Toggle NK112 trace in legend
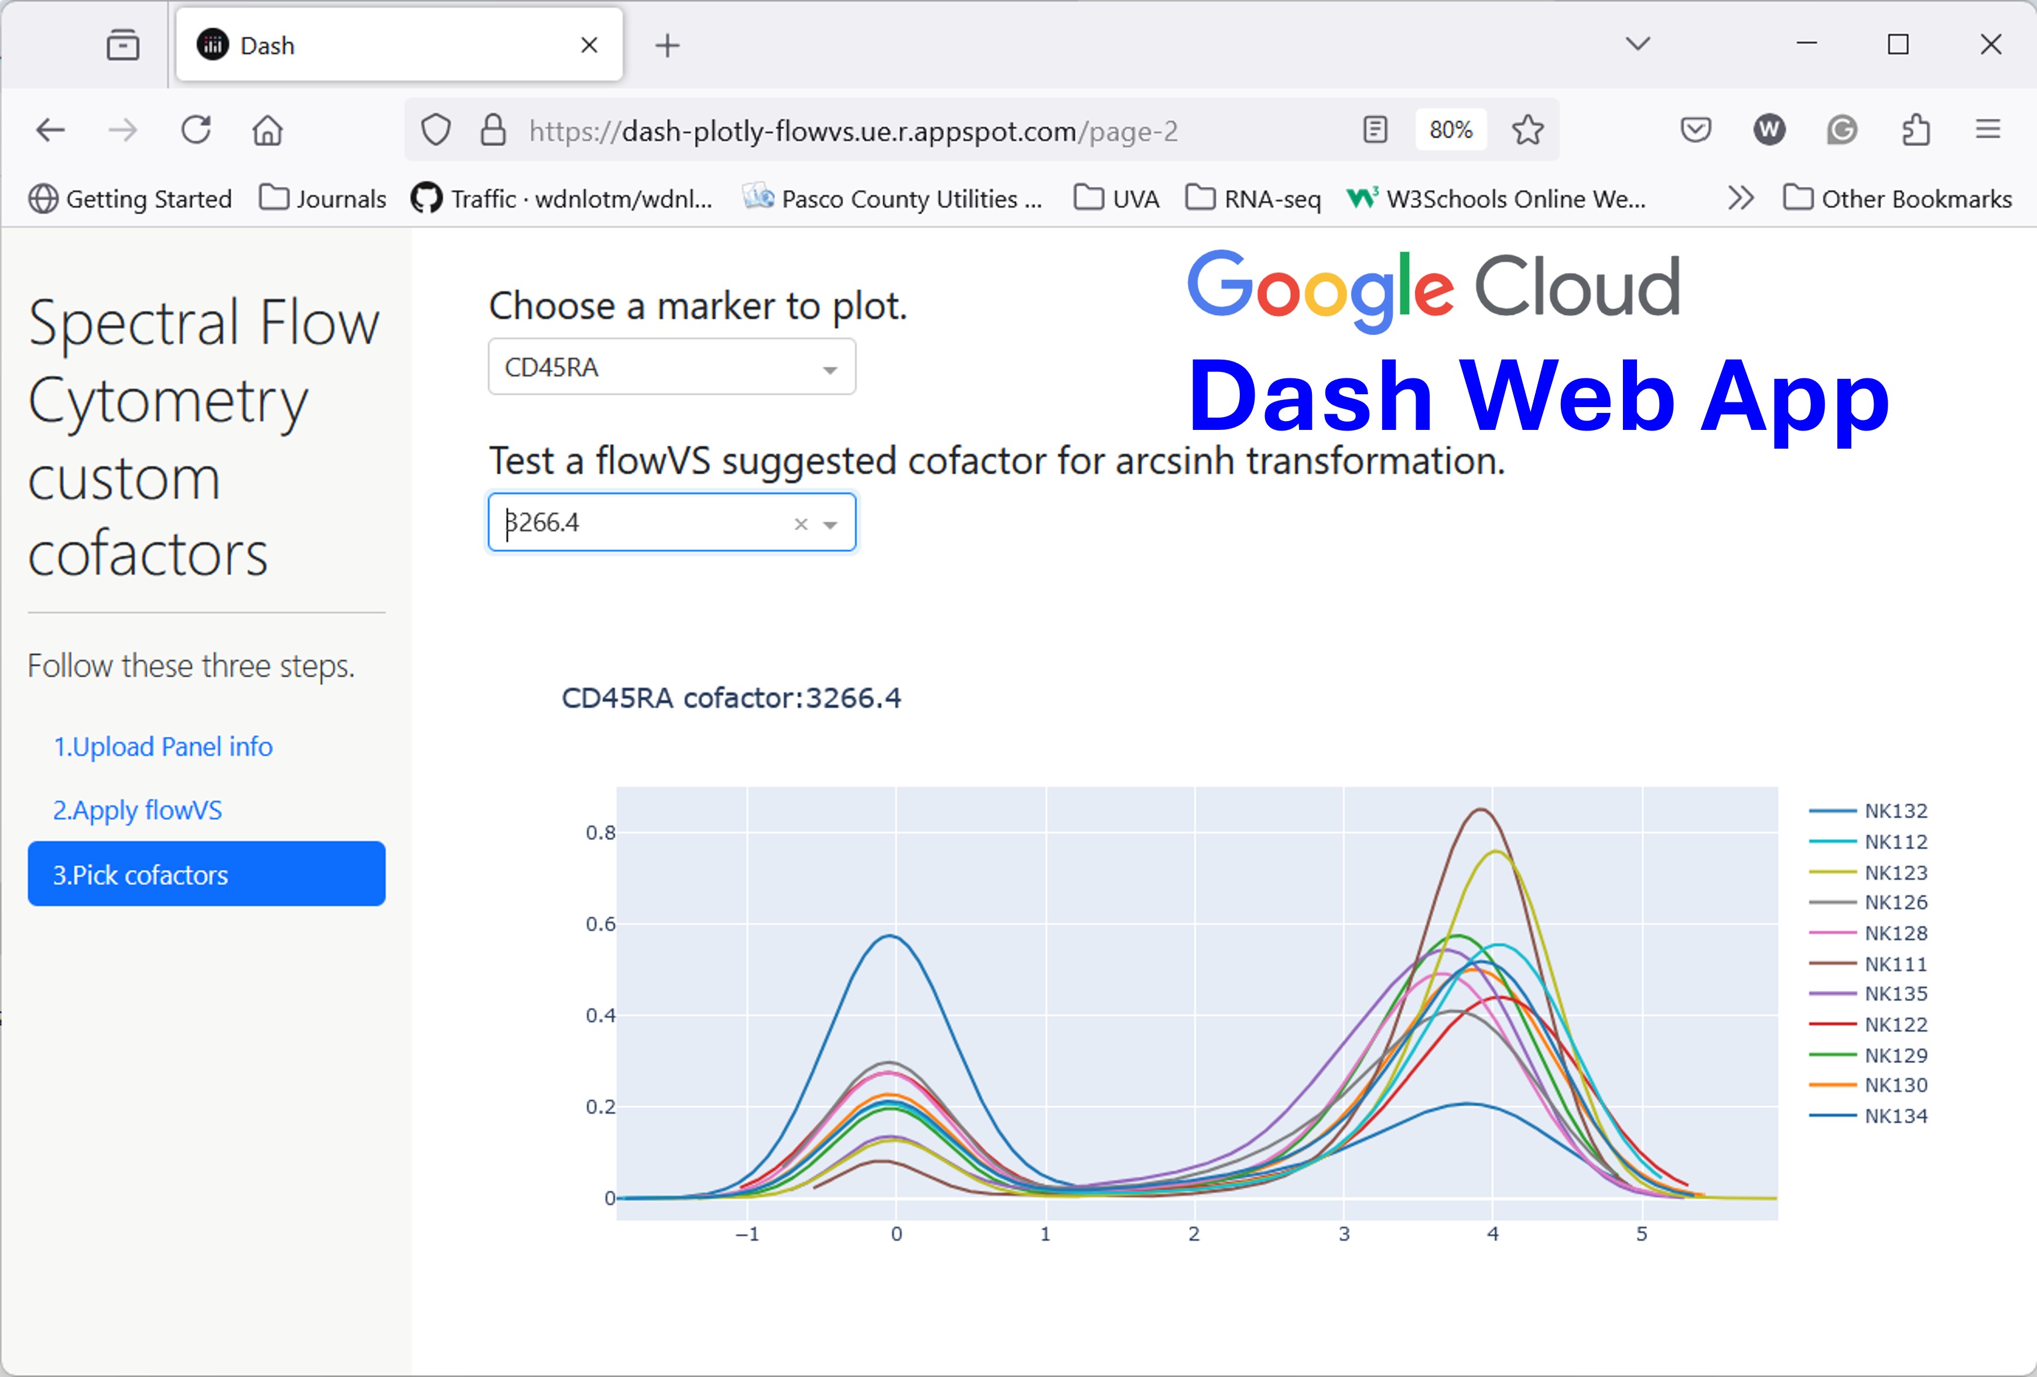 (1869, 842)
